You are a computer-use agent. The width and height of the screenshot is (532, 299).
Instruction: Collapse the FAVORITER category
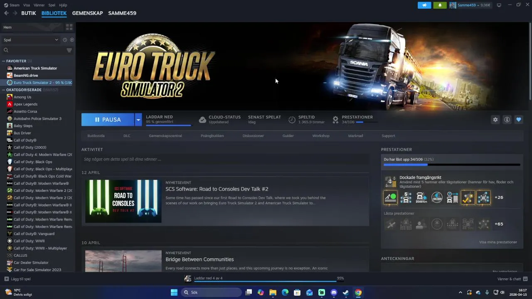(3, 61)
